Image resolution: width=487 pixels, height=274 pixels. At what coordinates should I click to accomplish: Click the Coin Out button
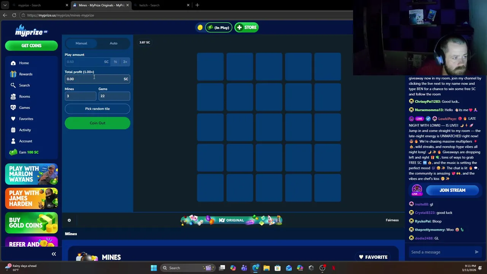[97, 123]
